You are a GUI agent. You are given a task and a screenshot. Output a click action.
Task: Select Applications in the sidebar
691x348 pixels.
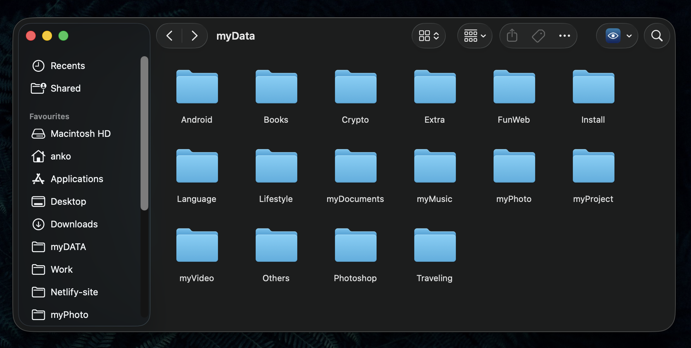tap(77, 179)
